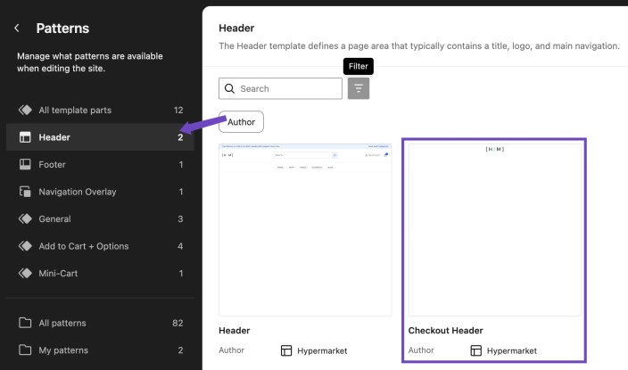Image resolution: width=628 pixels, height=370 pixels.
Task: Click the Patterns sidebar heading
Action: [x=62, y=29]
